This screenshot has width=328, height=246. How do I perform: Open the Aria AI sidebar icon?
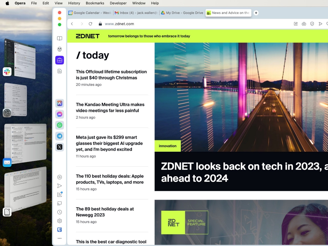(x=59, y=103)
